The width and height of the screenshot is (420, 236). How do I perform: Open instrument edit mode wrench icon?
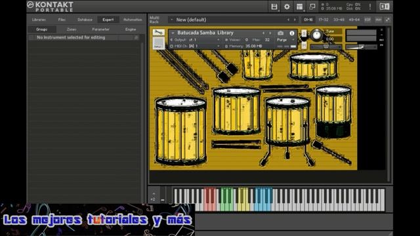point(159,32)
